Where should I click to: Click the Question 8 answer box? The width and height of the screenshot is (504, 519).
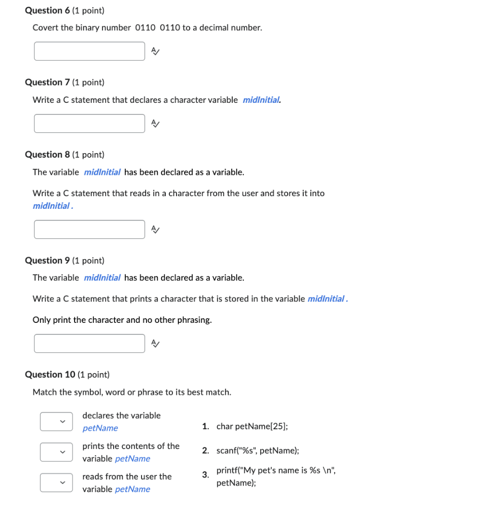coord(89,229)
